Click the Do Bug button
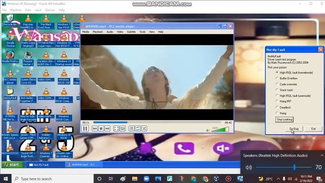The image size is (325, 183). (294, 129)
